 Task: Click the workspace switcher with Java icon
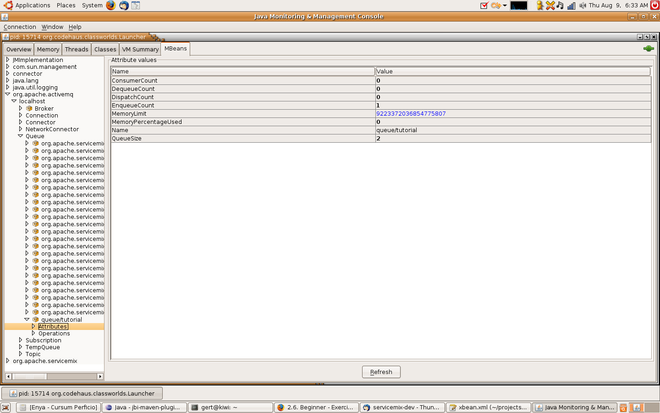coord(637,407)
